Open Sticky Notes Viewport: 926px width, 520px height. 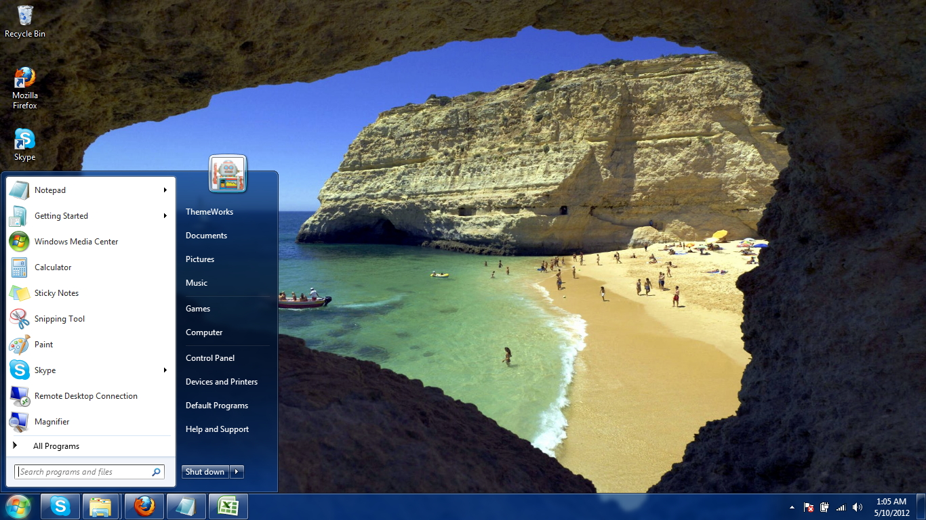pos(56,292)
